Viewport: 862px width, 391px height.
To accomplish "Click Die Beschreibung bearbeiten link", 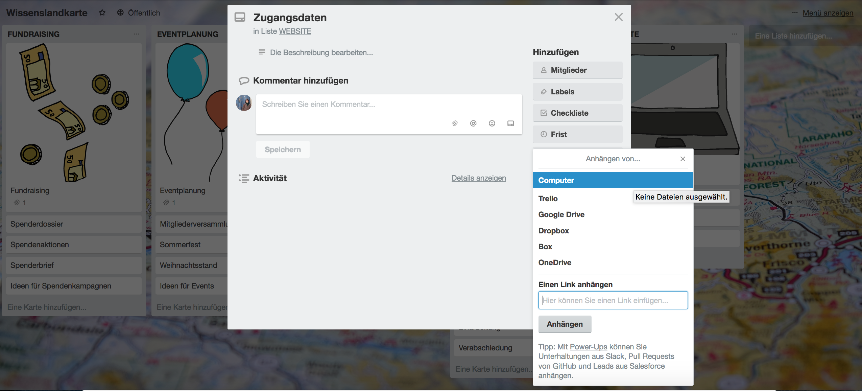I will (321, 52).
